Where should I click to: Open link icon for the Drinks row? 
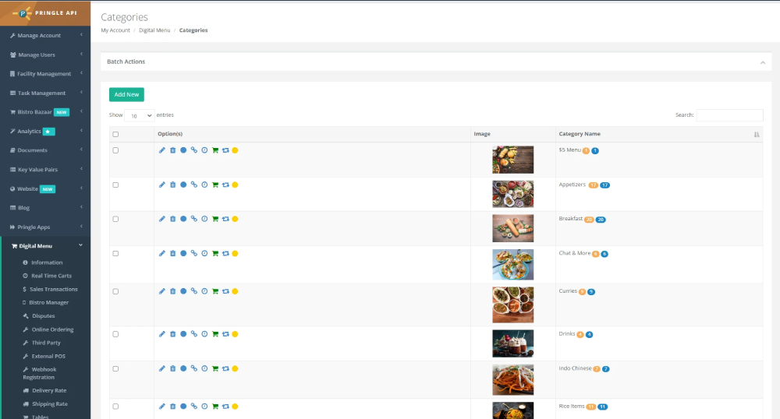click(x=194, y=334)
